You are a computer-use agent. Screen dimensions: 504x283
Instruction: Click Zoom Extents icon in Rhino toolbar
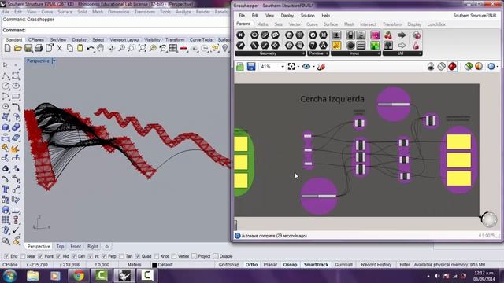(x=142, y=49)
